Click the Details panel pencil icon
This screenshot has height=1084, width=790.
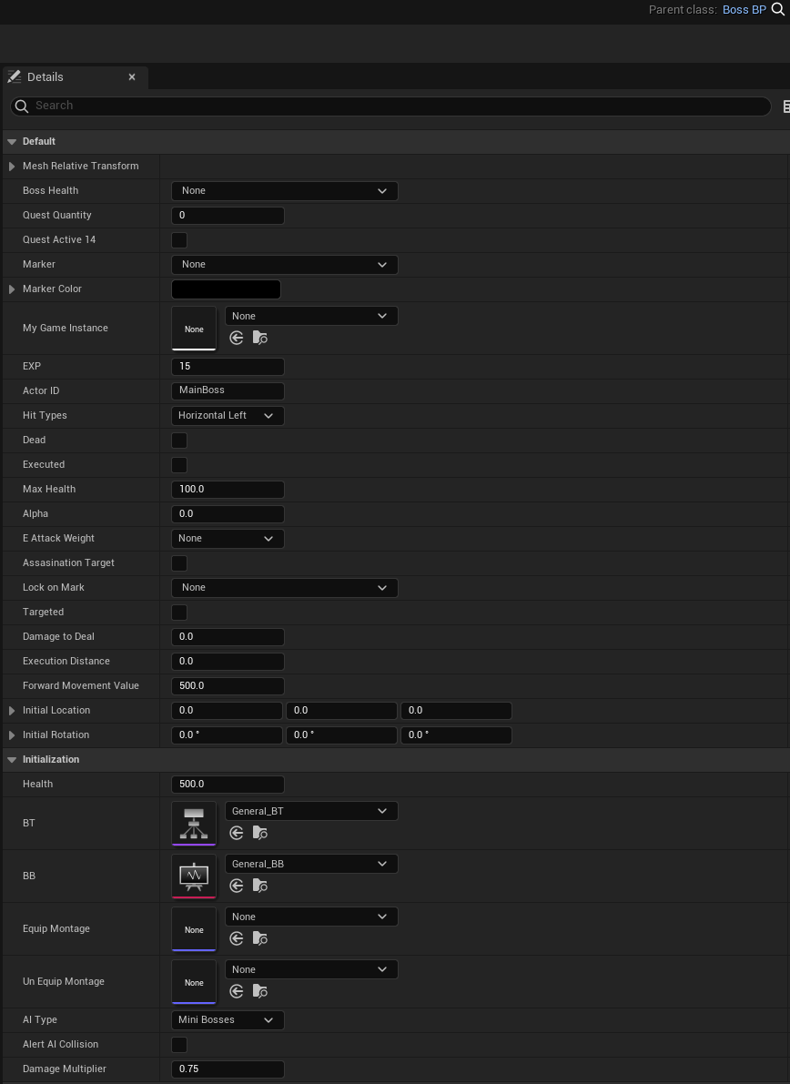tap(14, 76)
